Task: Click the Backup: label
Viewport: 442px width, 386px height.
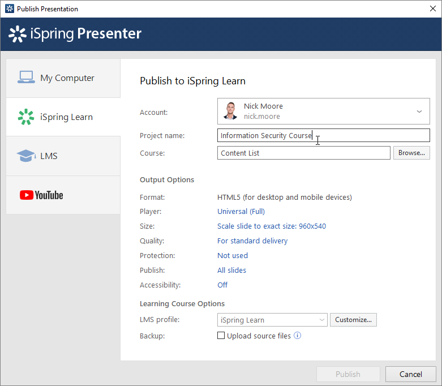Action: [152, 336]
